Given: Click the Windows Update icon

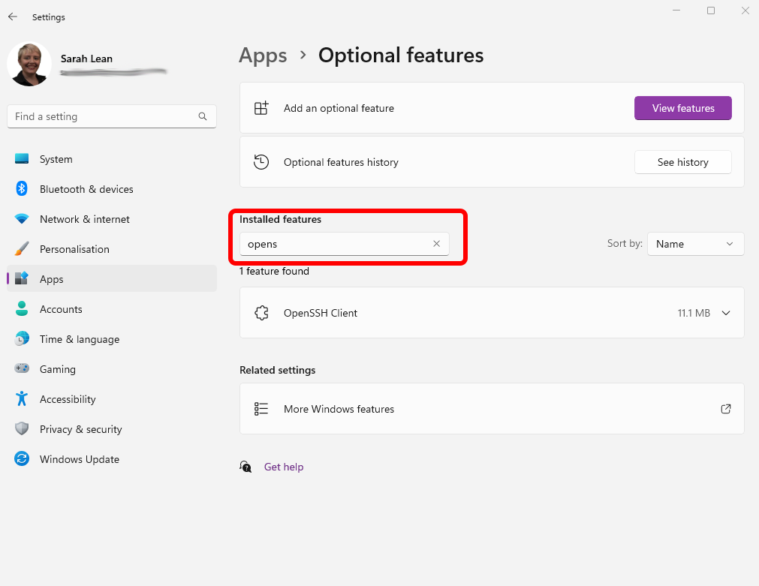Looking at the screenshot, I should (x=21, y=458).
